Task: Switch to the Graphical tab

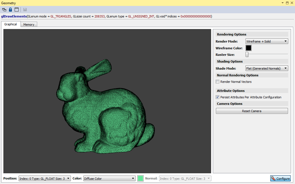Action: coord(10,24)
